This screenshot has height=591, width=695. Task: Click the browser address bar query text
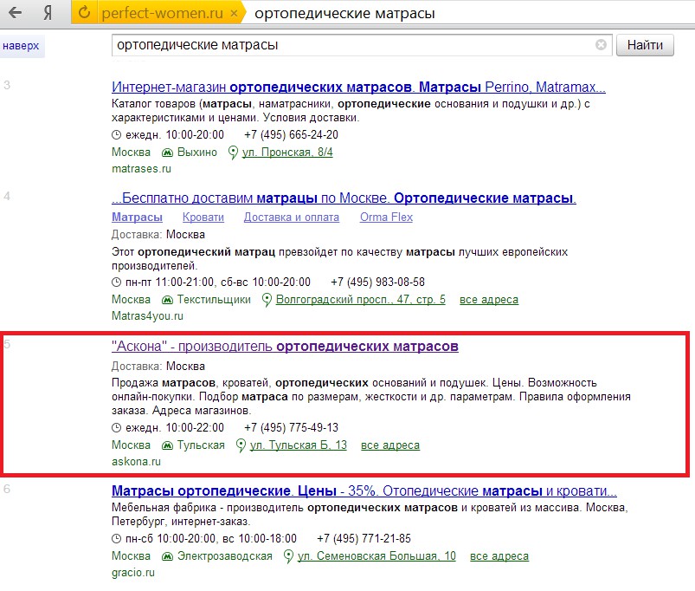click(x=344, y=13)
